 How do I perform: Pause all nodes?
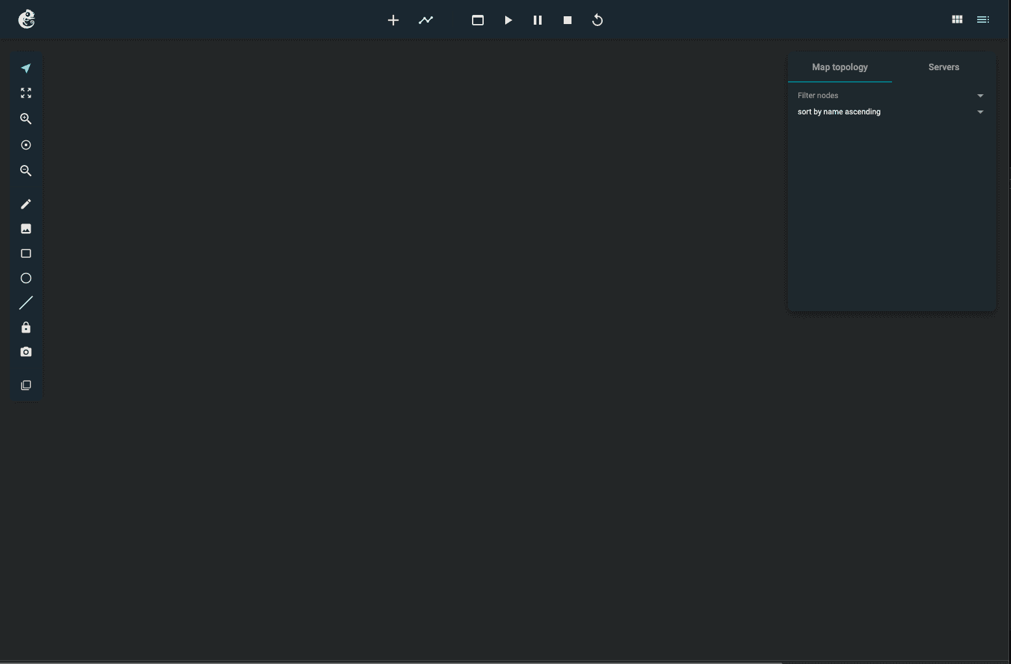pyautogui.click(x=538, y=20)
